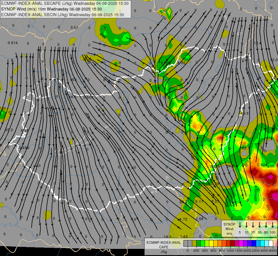Click the 1500 tick label under CAPE scale
Screen dimensions: 278x256
pyautogui.click(x=239, y=251)
